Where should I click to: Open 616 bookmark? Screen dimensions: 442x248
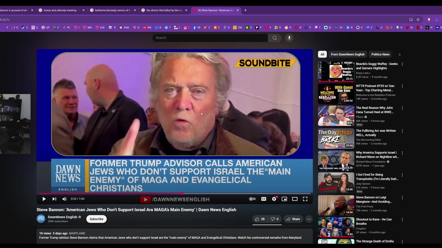[100, 28]
